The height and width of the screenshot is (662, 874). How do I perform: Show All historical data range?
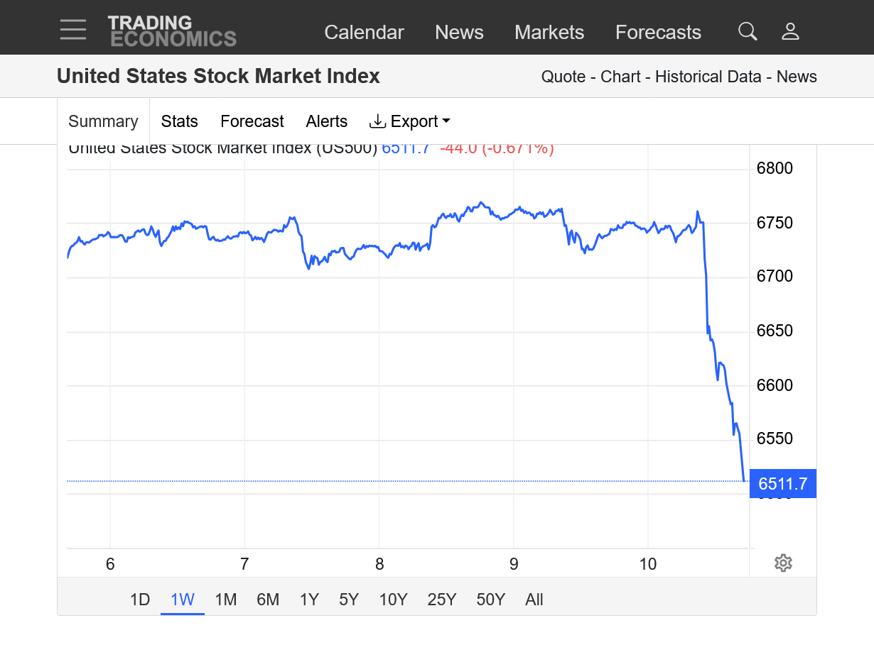534,600
